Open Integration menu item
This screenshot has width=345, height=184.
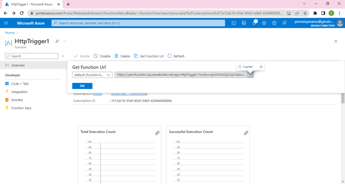pyautogui.click(x=19, y=92)
